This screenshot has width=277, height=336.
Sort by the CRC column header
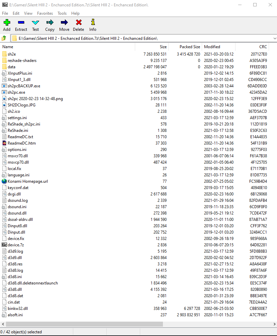(252, 47)
